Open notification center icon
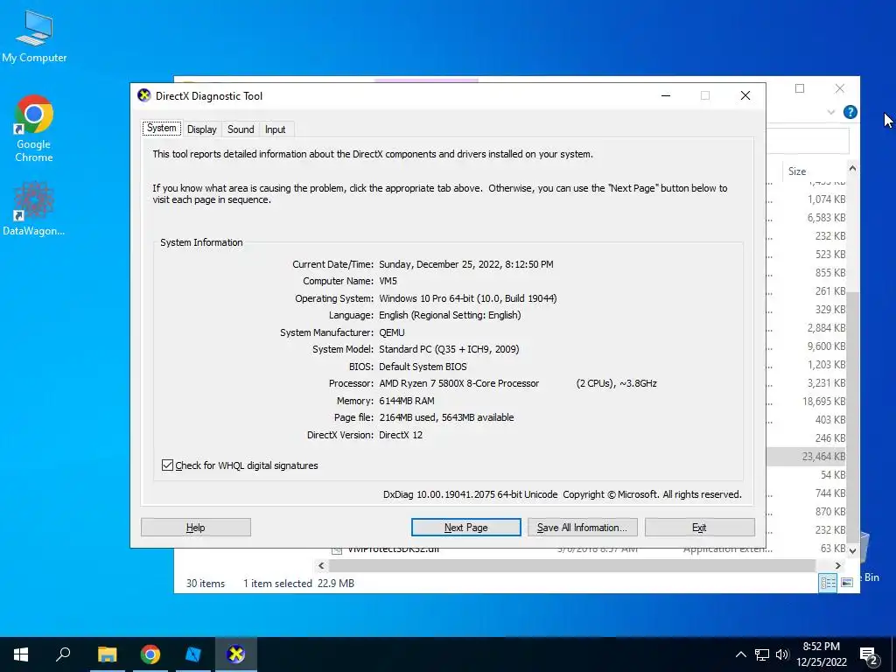The height and width of the screenshot is (672, 896). pyautogui.click(x=869, y=655)
